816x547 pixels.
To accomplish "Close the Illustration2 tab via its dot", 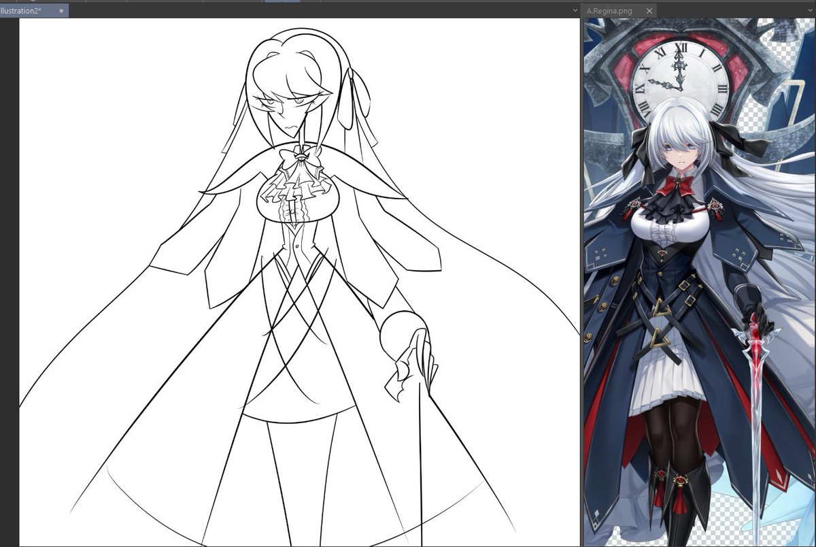I will coord(61,11).
